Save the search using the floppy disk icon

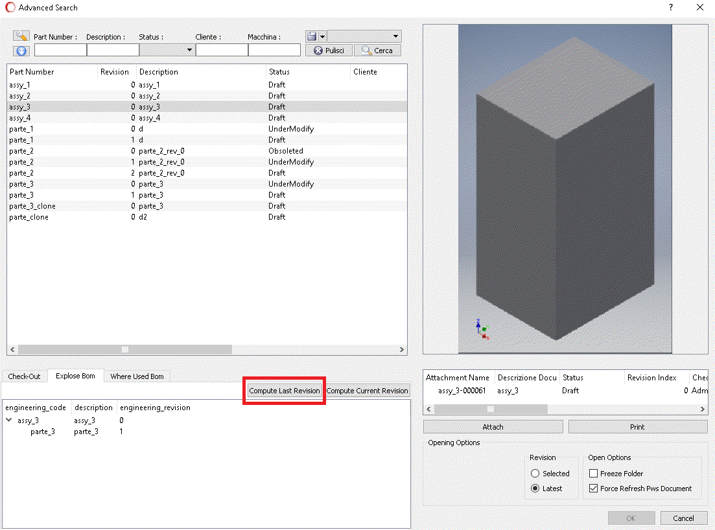(x=312, y=36)
